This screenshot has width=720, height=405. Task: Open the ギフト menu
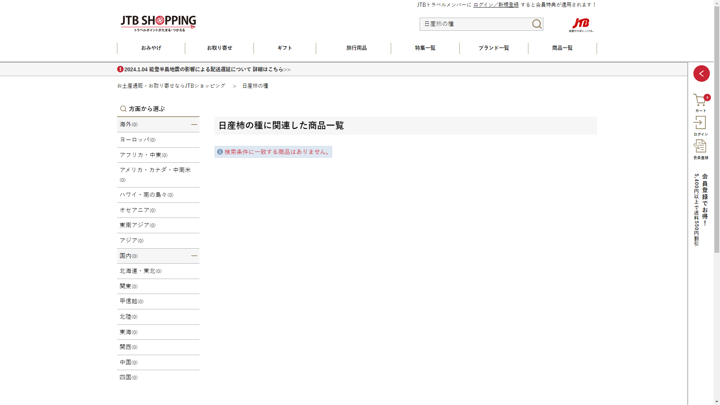click(x=285, y=48)
